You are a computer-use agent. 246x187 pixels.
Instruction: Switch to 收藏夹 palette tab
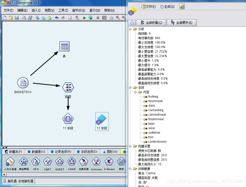[13, 152]
